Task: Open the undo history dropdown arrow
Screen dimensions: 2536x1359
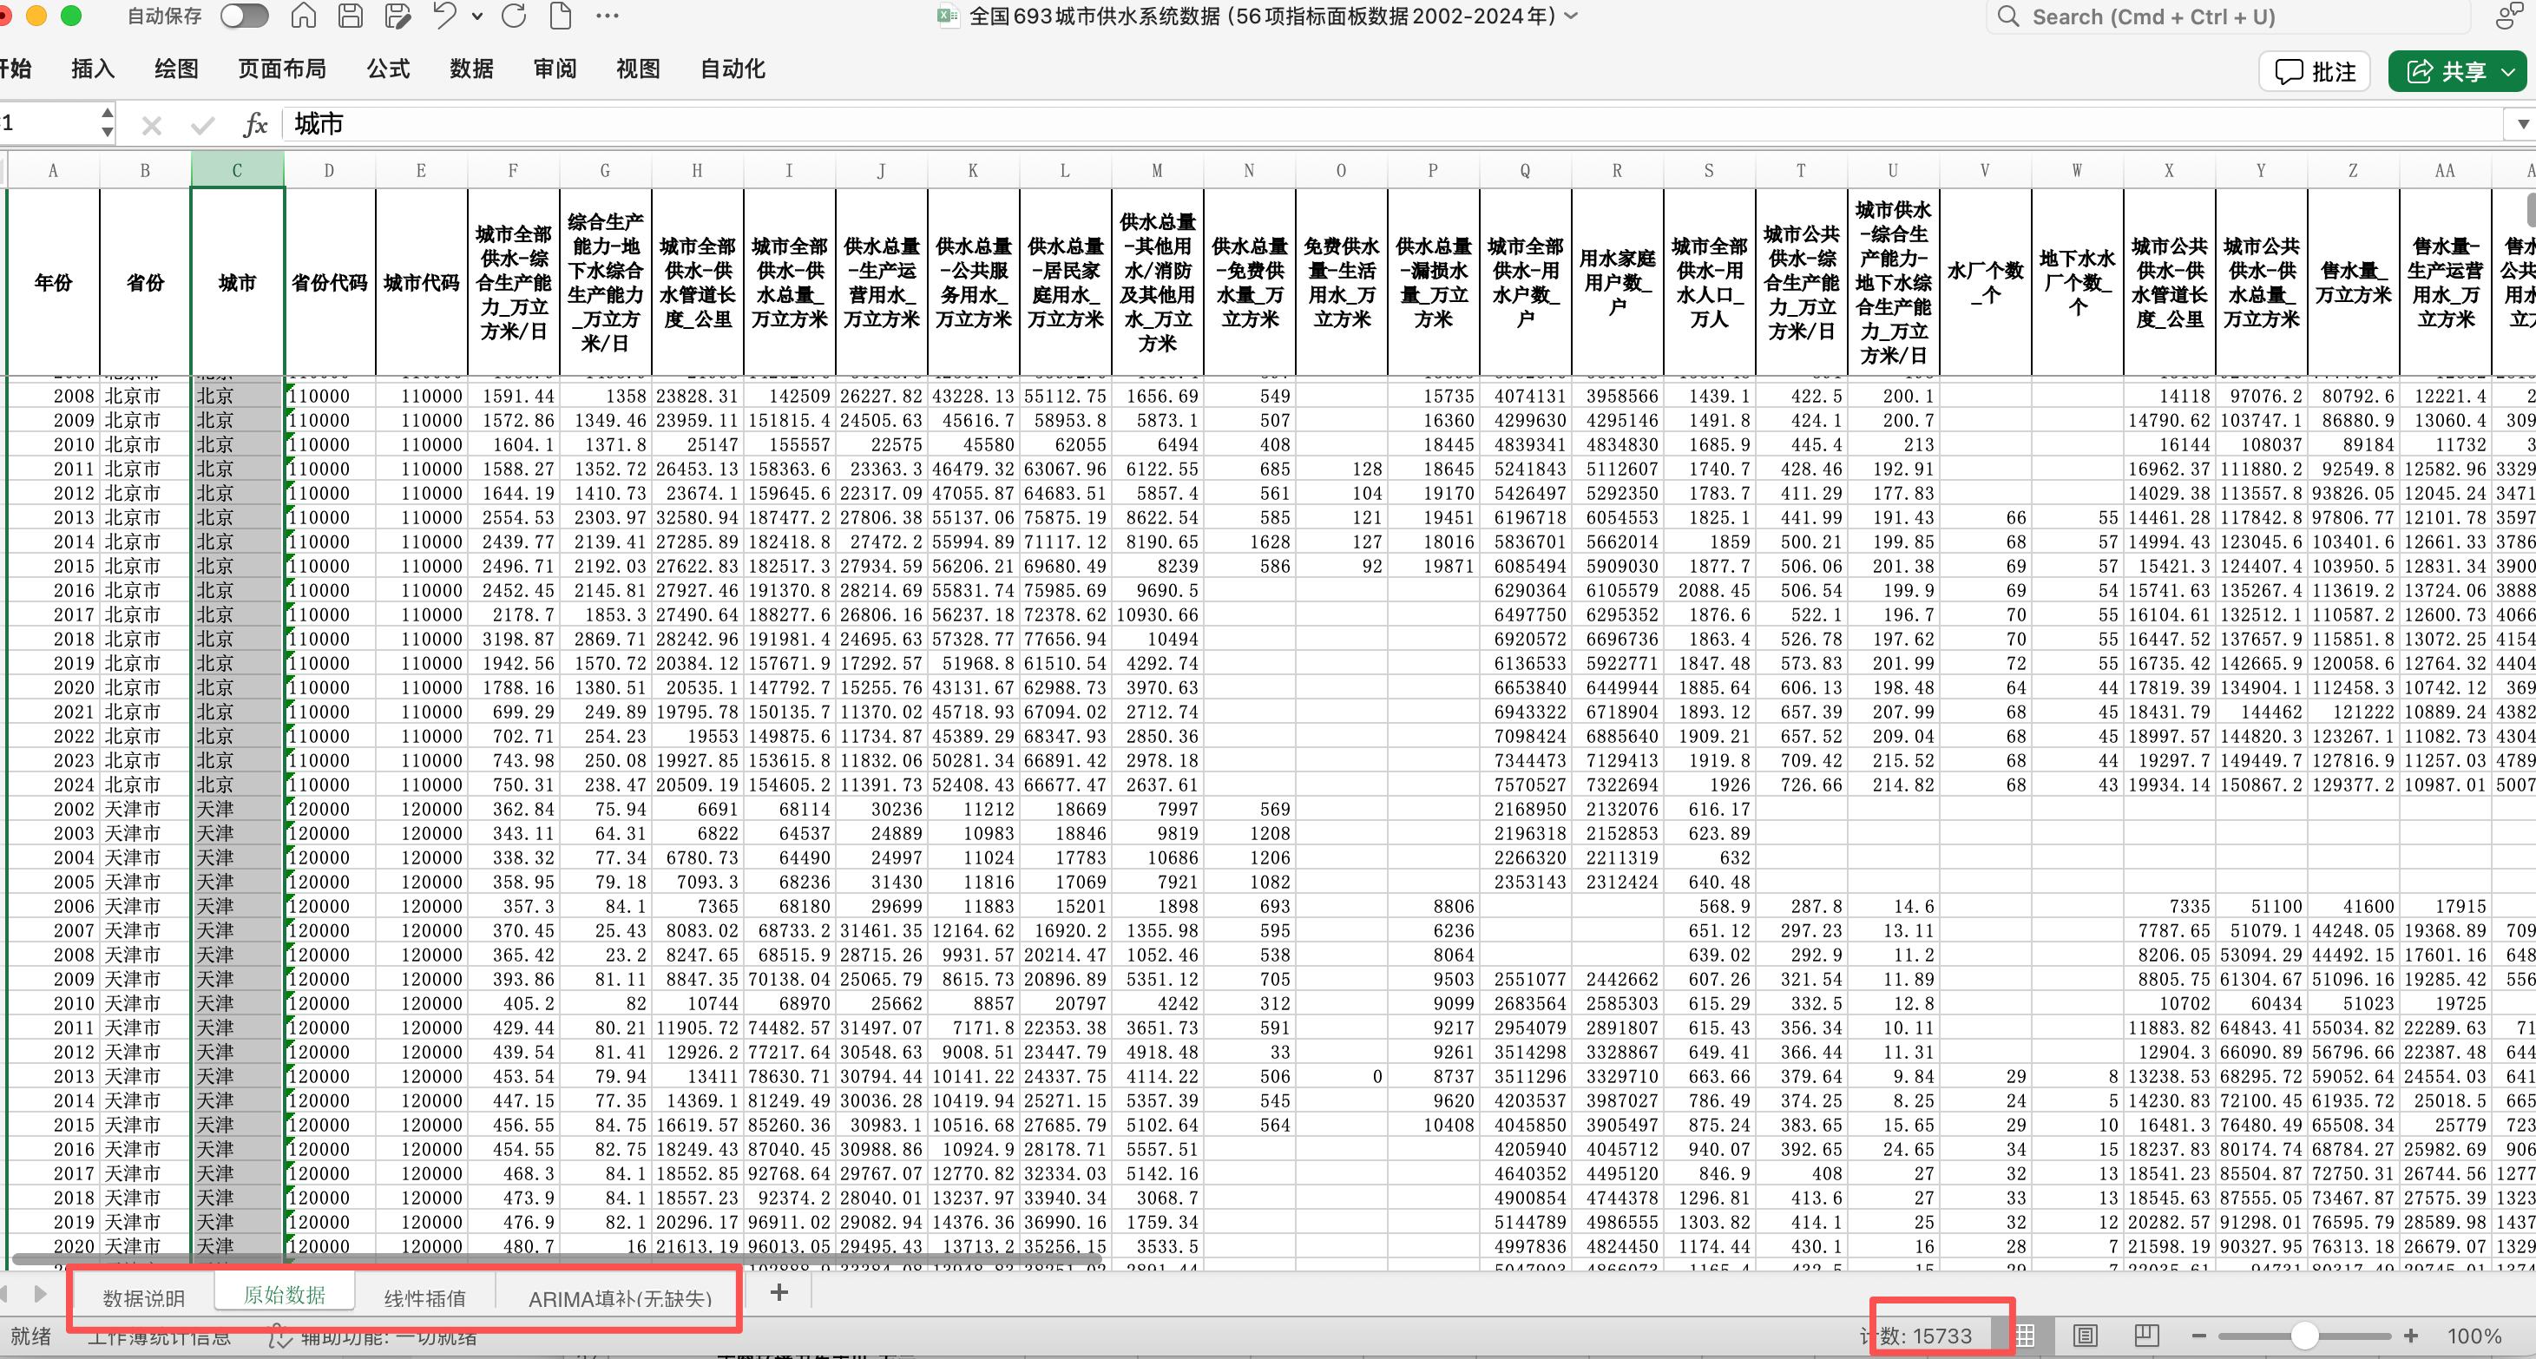Action: (477, 16)
